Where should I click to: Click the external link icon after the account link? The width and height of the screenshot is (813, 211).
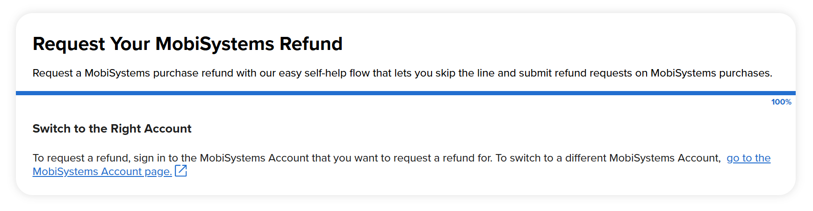pyautogui.click(x=181, y=171)
